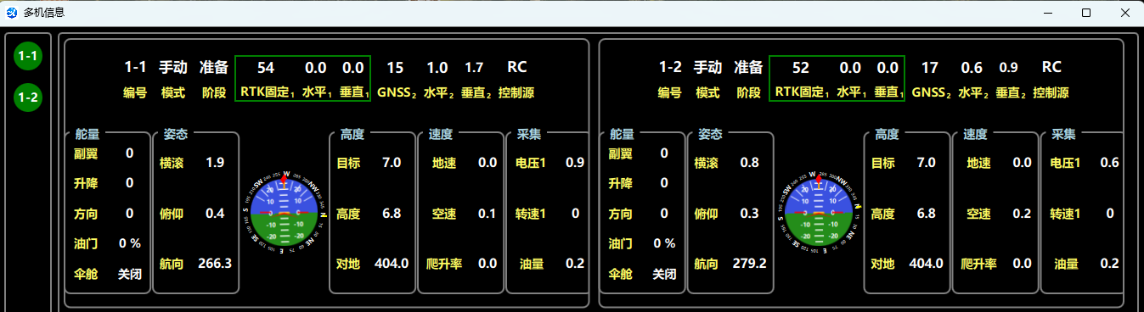Click the 准备 stage value in panel 1-1
This screenshot has height=312, width=1144.
pyautogui.click(x=213, y=67)
